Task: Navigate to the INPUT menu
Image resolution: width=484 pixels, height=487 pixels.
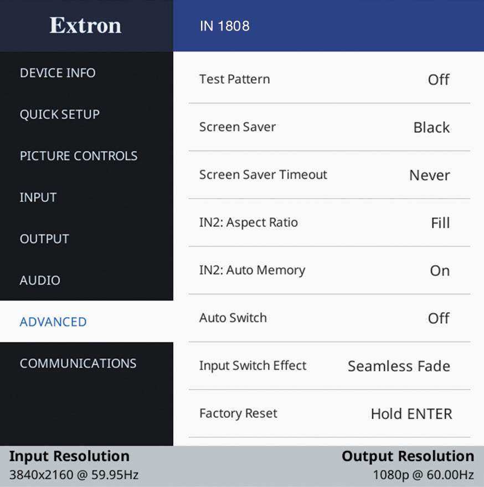Action: tap(38, 197)
